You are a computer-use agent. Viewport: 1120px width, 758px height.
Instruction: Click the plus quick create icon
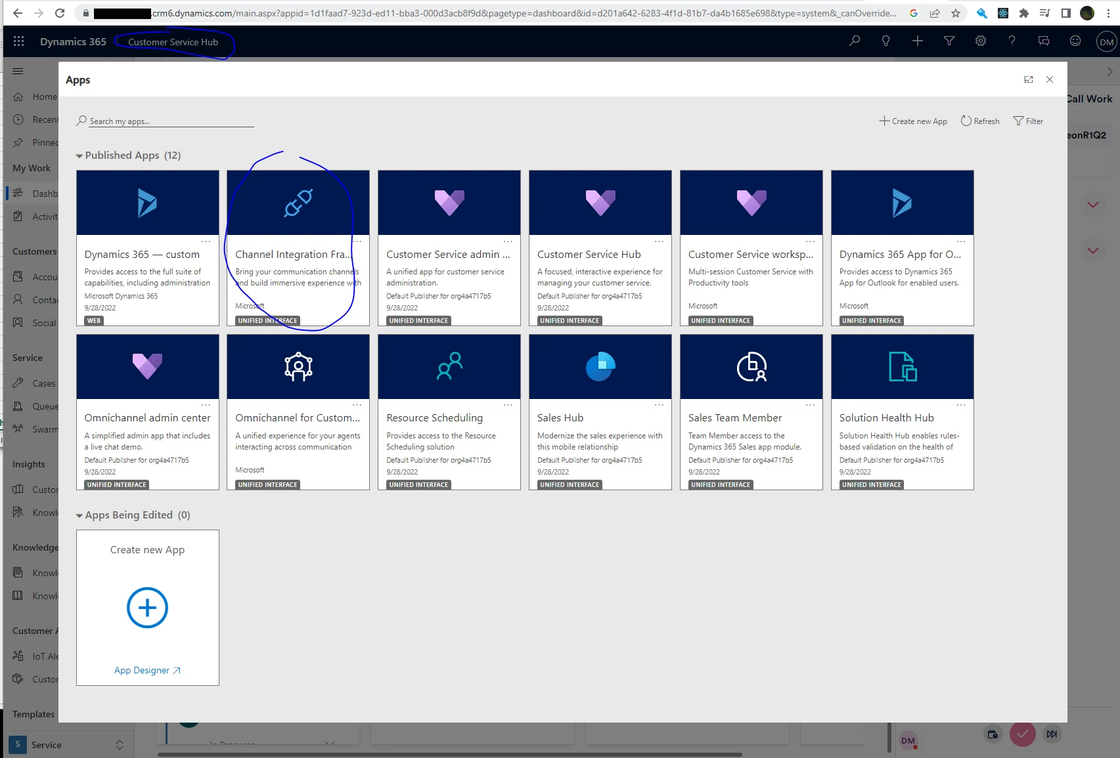coord(918,41)
